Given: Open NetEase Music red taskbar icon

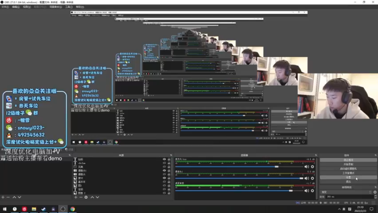Looking at the screenshot, I should [25, 209].
